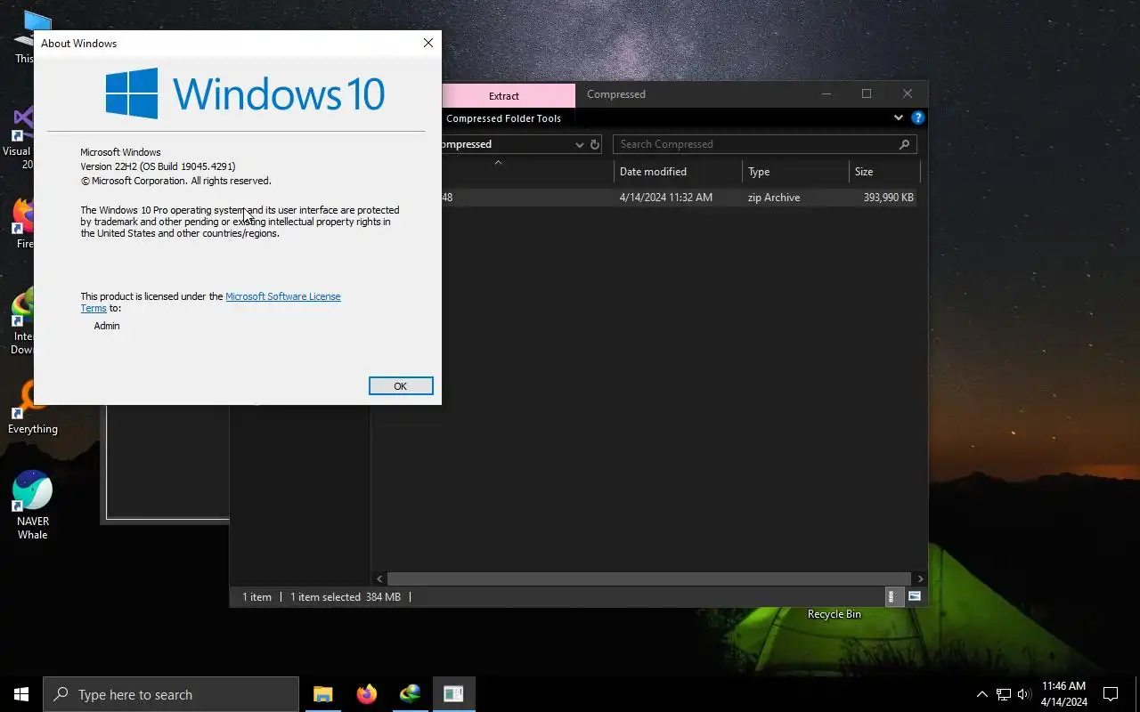Open File Explorer from taskbar

click(322, 694)
